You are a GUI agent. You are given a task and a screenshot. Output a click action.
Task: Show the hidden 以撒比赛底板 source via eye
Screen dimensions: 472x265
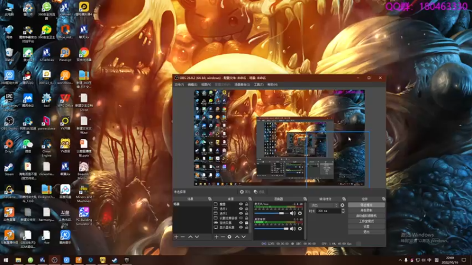click(x=241, y=218)
